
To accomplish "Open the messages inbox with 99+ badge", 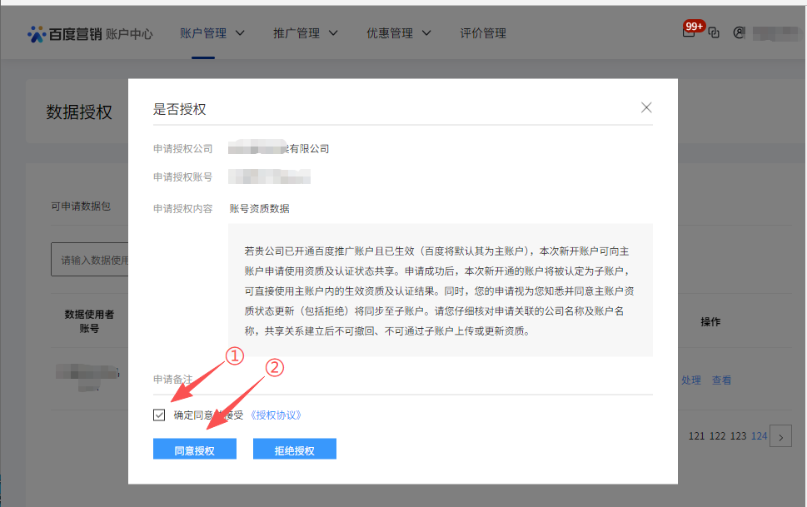I will [689, 33].
